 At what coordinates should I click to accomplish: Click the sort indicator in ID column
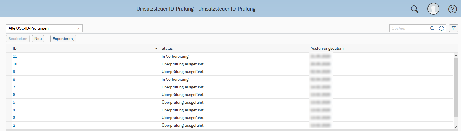coord(156,48)
